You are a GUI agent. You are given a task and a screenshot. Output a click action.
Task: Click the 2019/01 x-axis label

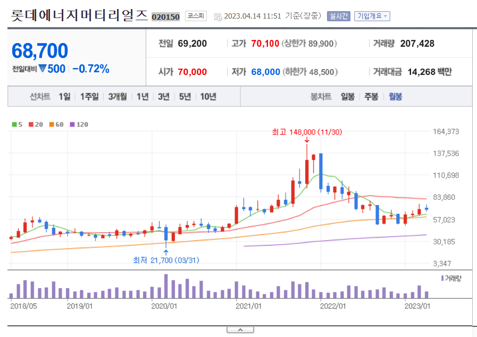pyautogui.click(x=80, y=306)
